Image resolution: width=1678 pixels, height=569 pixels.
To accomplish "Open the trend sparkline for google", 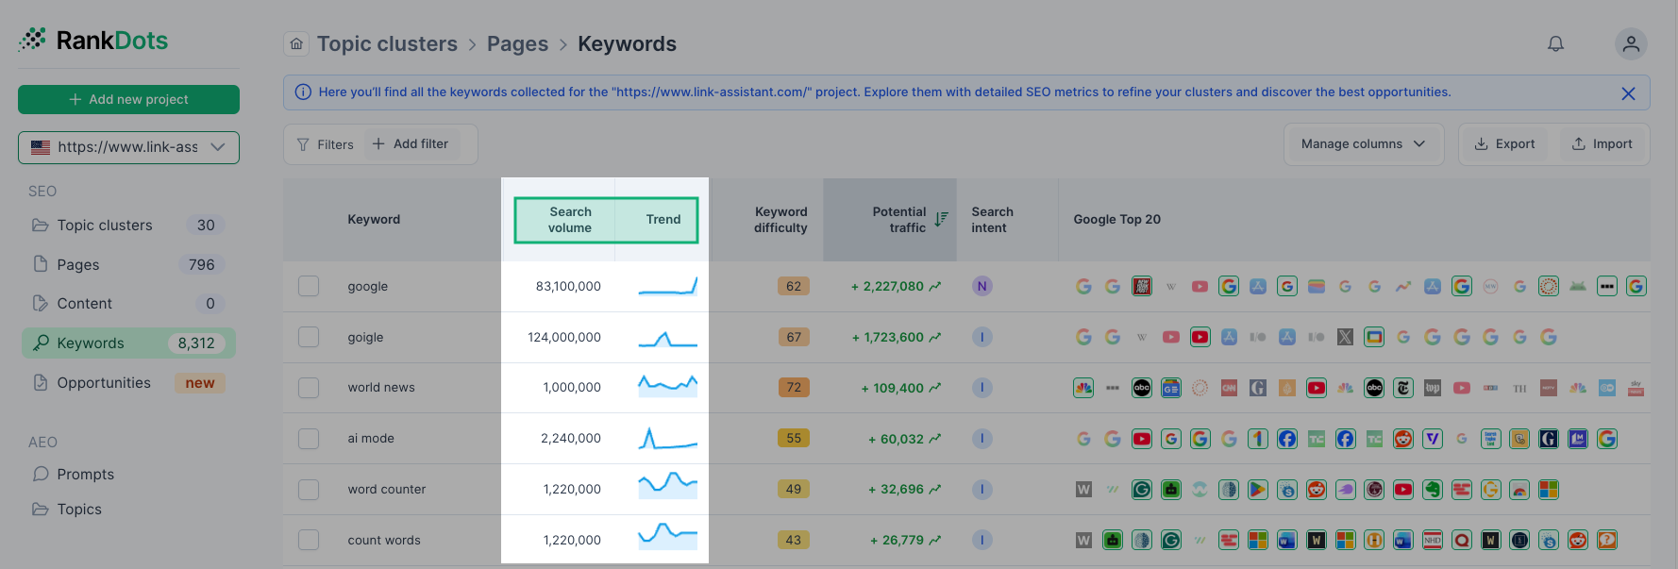I will (668, 286).
